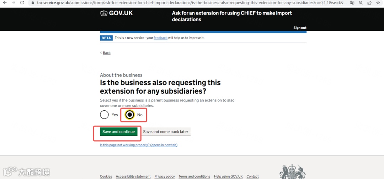Click Save and come back later

(166, 132)
